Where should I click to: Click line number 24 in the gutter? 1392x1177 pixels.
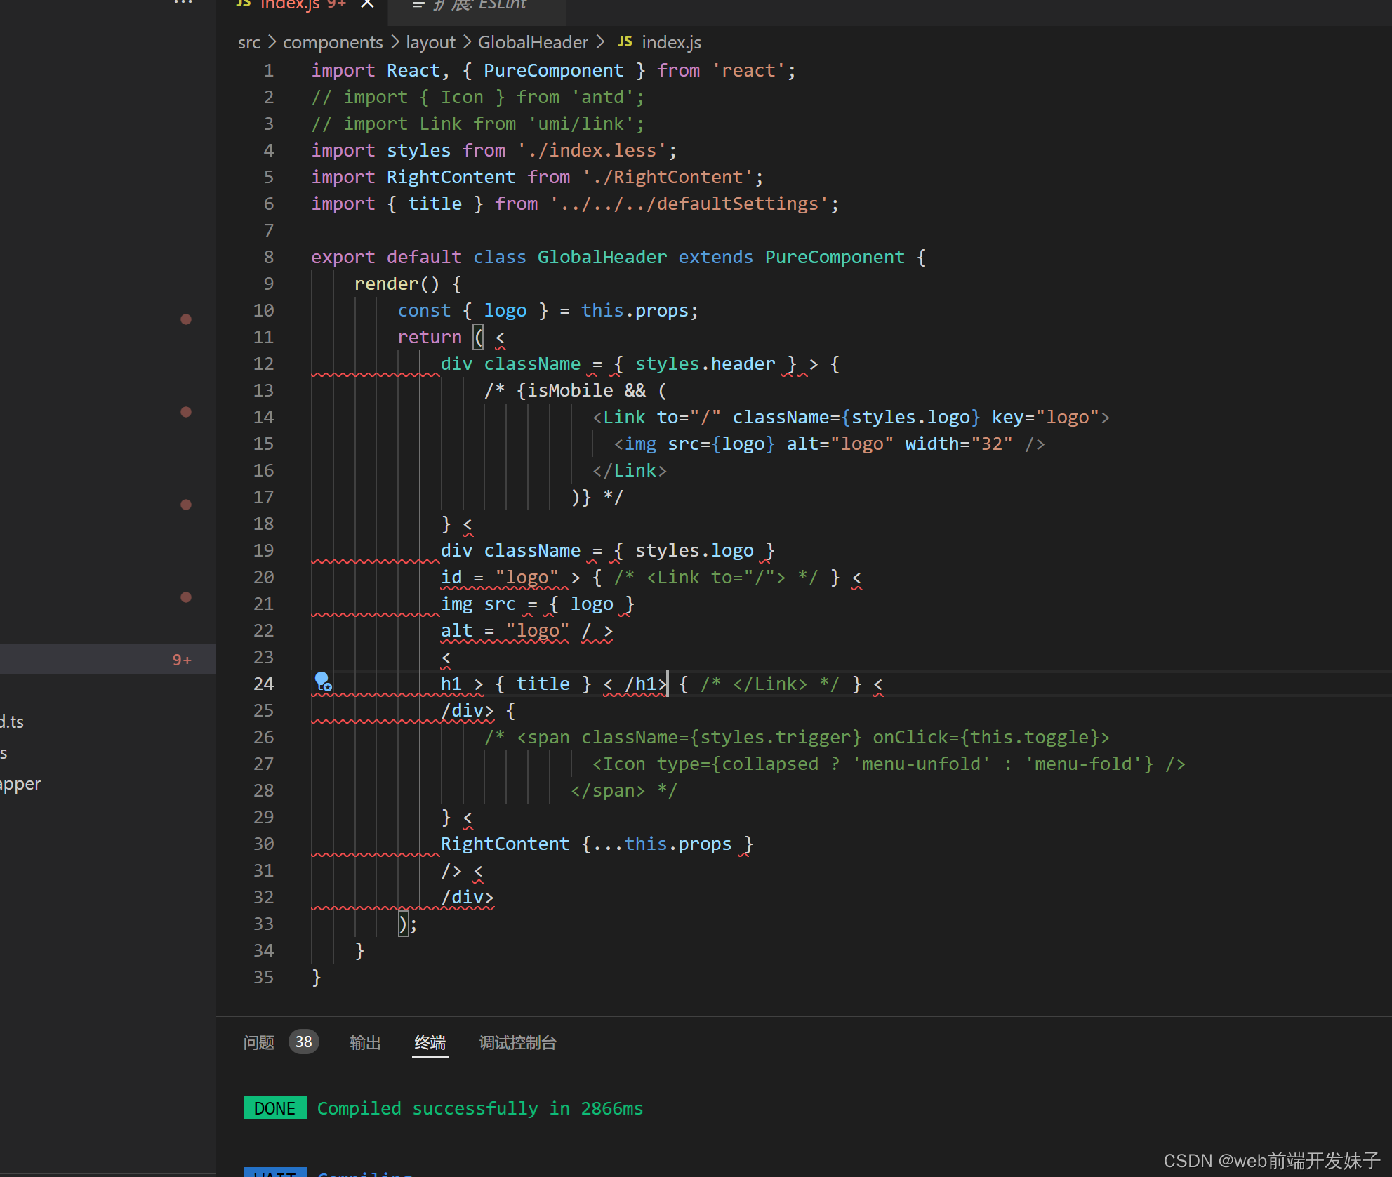coord(263,684)
